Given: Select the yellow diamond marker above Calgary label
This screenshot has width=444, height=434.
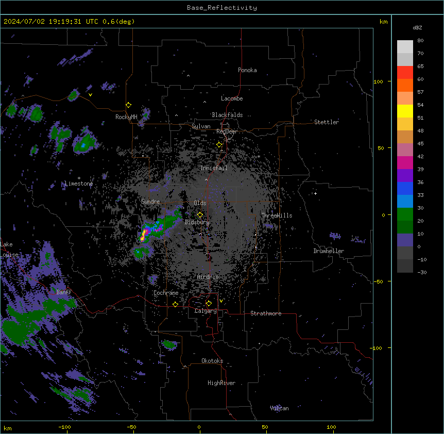Looking at the screenshot, I should [209, 304].
